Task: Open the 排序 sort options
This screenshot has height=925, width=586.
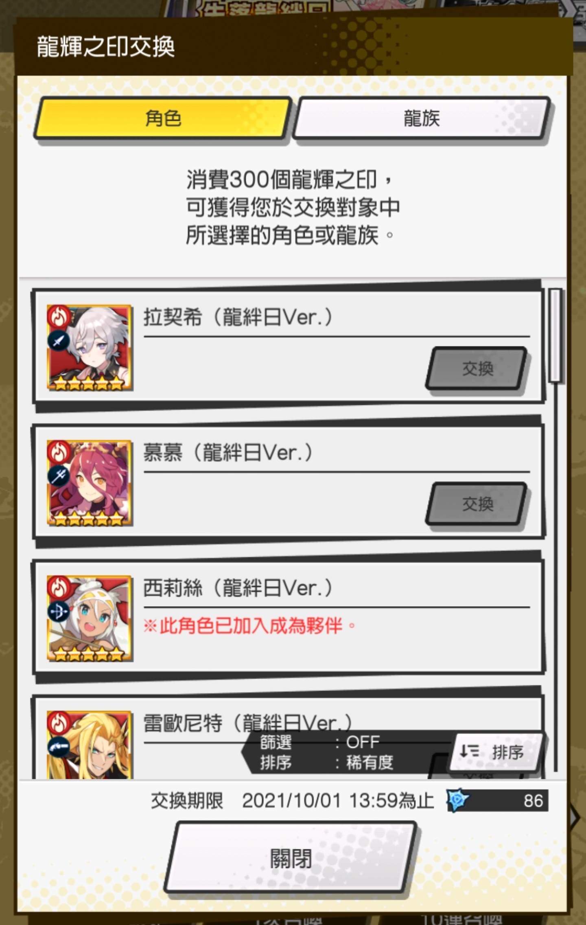Action: click(496, 752)
